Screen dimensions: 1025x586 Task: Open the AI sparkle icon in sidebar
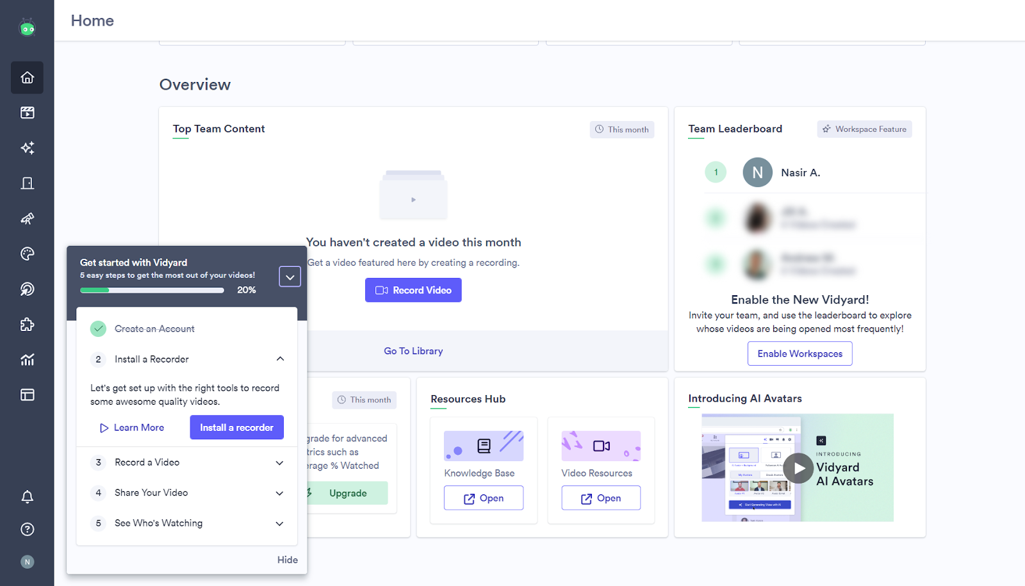(27, 148)
